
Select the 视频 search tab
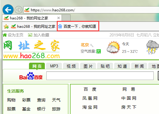(71, 66)
